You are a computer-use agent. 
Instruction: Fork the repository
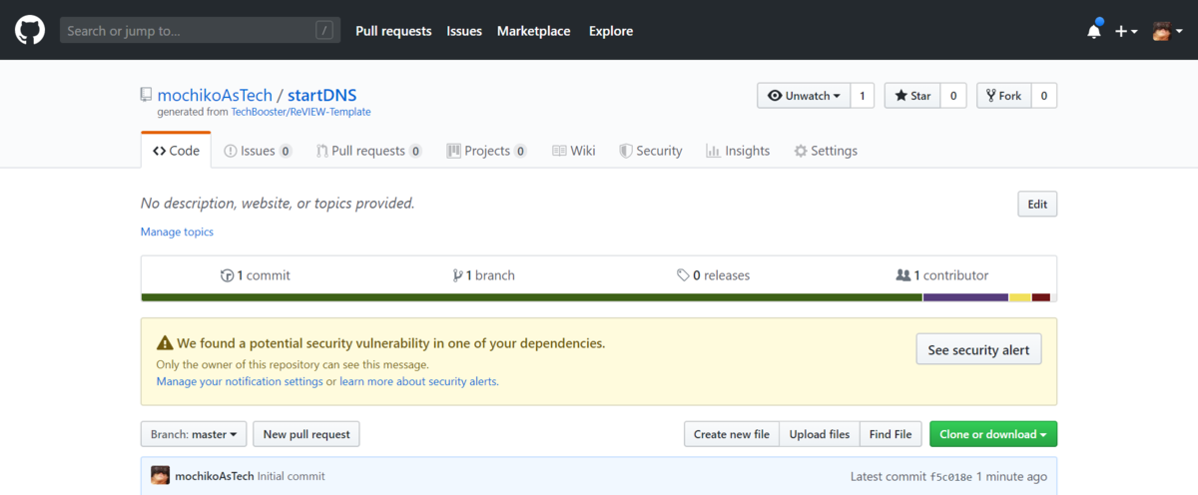pyautogui.click(x=1003, y=96)
